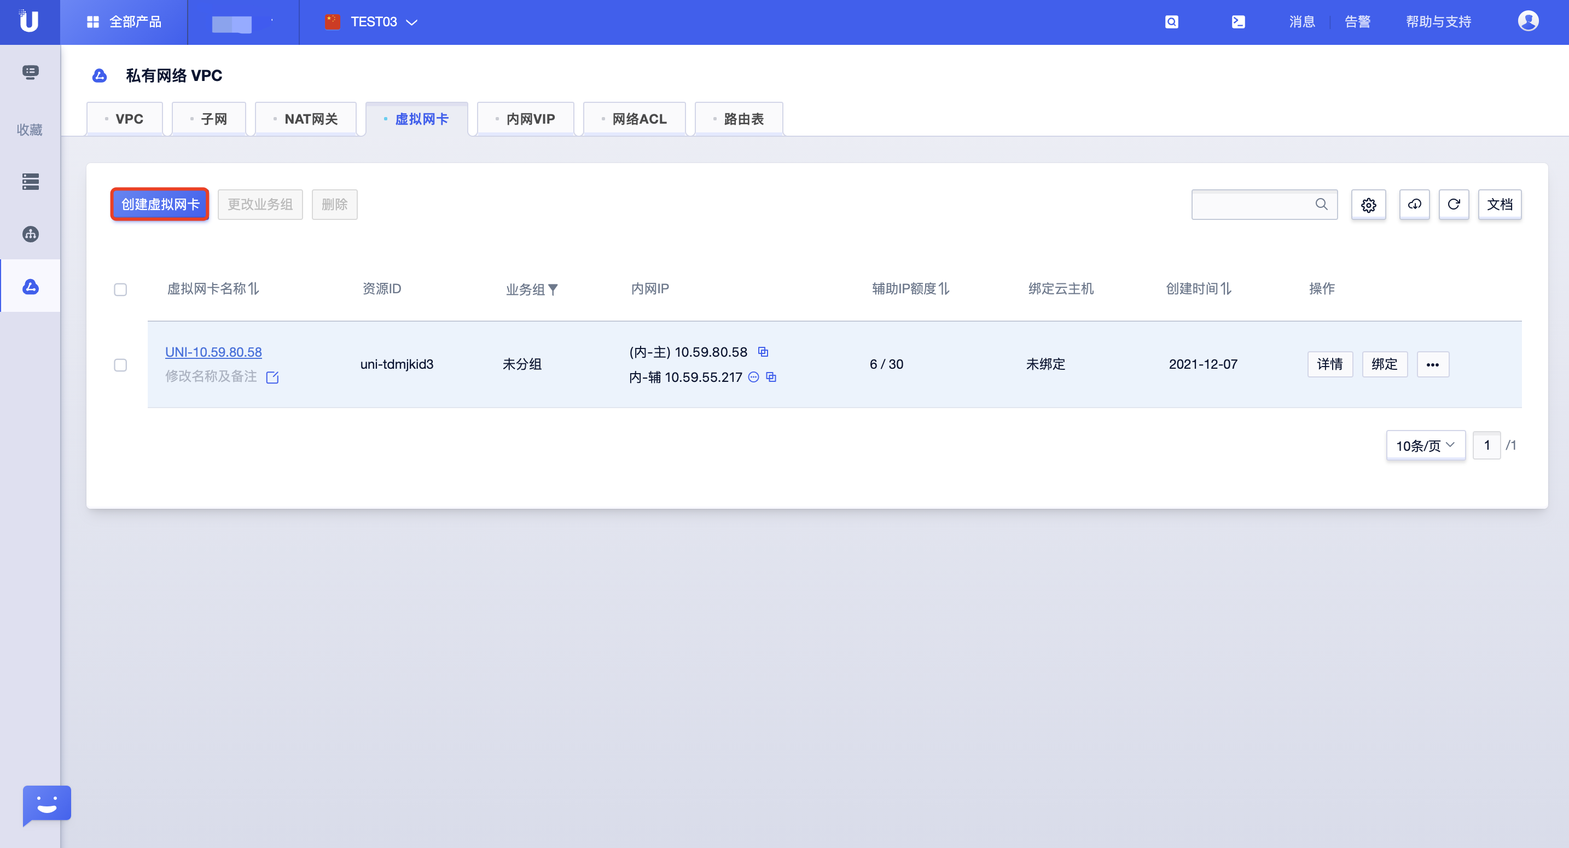Check the UNI-10.59.80.58 row checkbox
Screen dimensions: 1569x848
pos(120,365)
